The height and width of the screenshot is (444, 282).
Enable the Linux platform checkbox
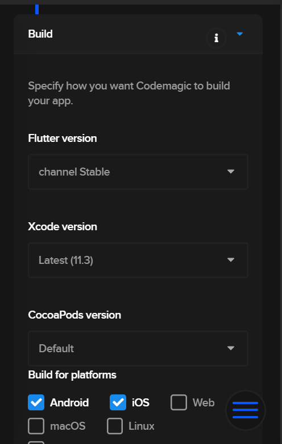point(115,426)
